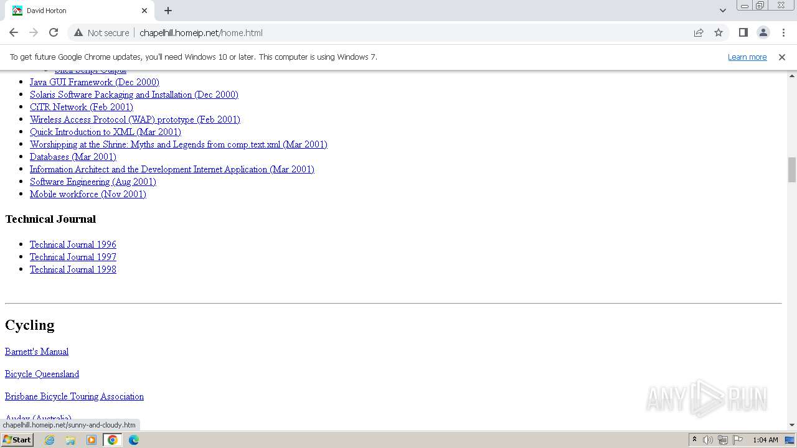Viewport: 797px width, 448px height.
Task: Open the browser side panel
Action: [x=743, y=32]
